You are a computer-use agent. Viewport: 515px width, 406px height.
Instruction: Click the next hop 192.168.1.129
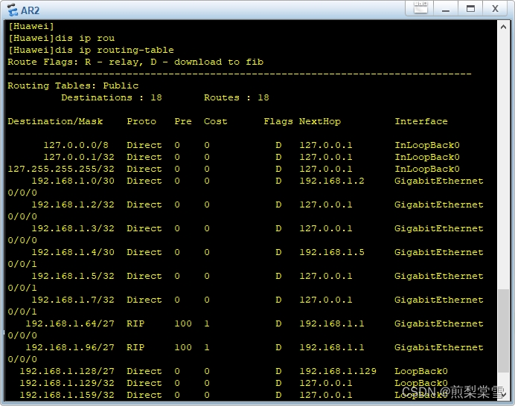coord(338,371)
